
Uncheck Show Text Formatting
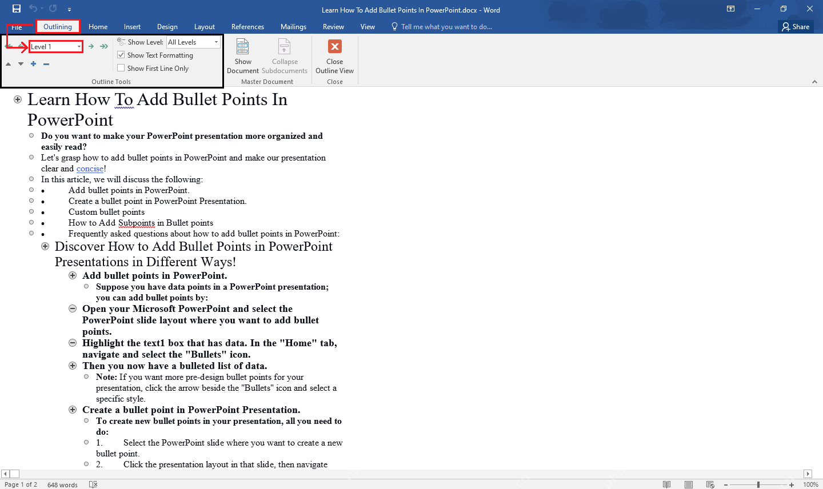point(121,55)
